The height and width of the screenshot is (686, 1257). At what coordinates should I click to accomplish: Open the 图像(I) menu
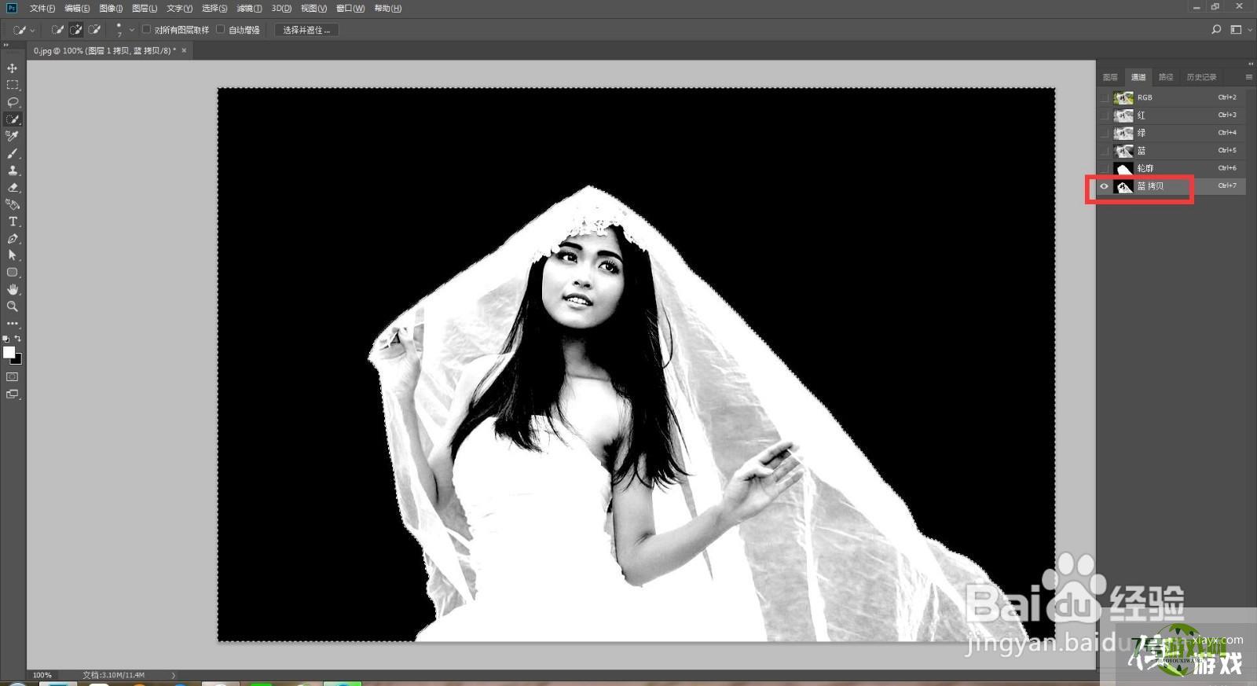click(111, 9)
